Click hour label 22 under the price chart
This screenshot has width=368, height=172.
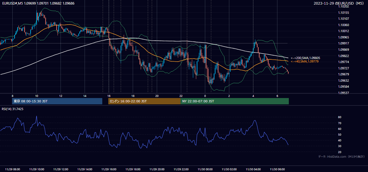pyautogui.click(x=181, y=96)
